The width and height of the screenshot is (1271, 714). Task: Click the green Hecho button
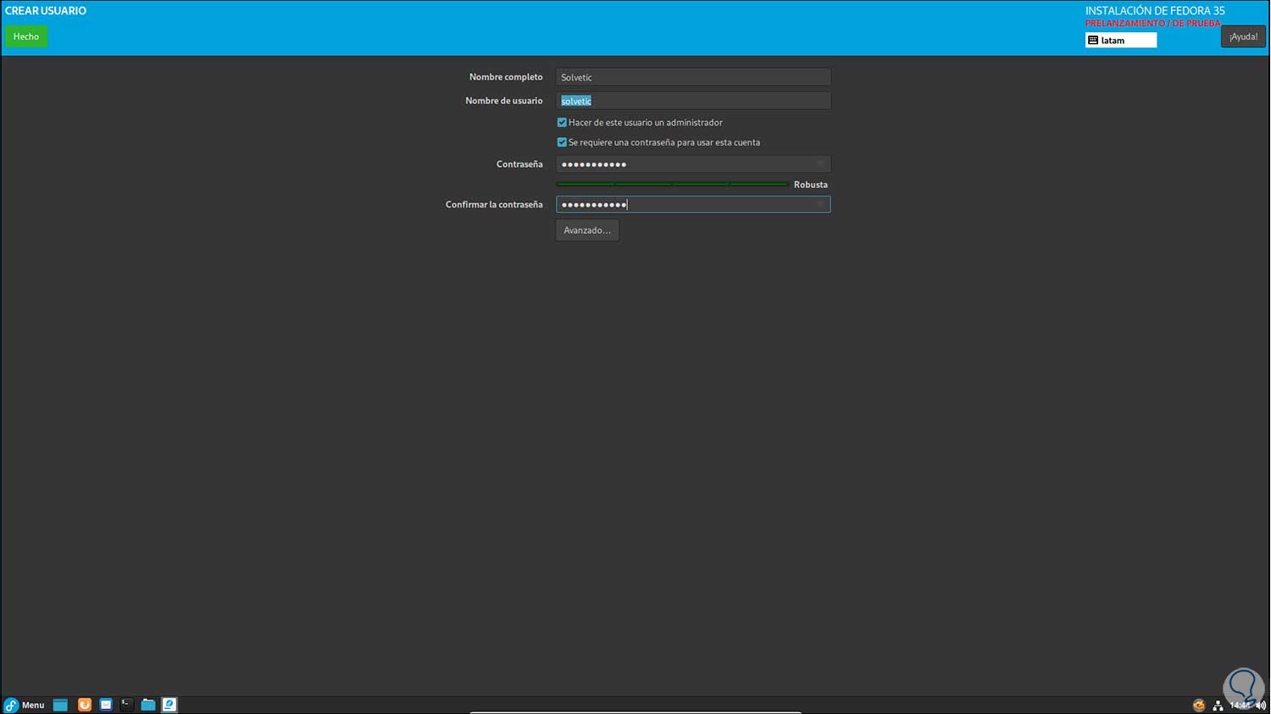point(26,36)
